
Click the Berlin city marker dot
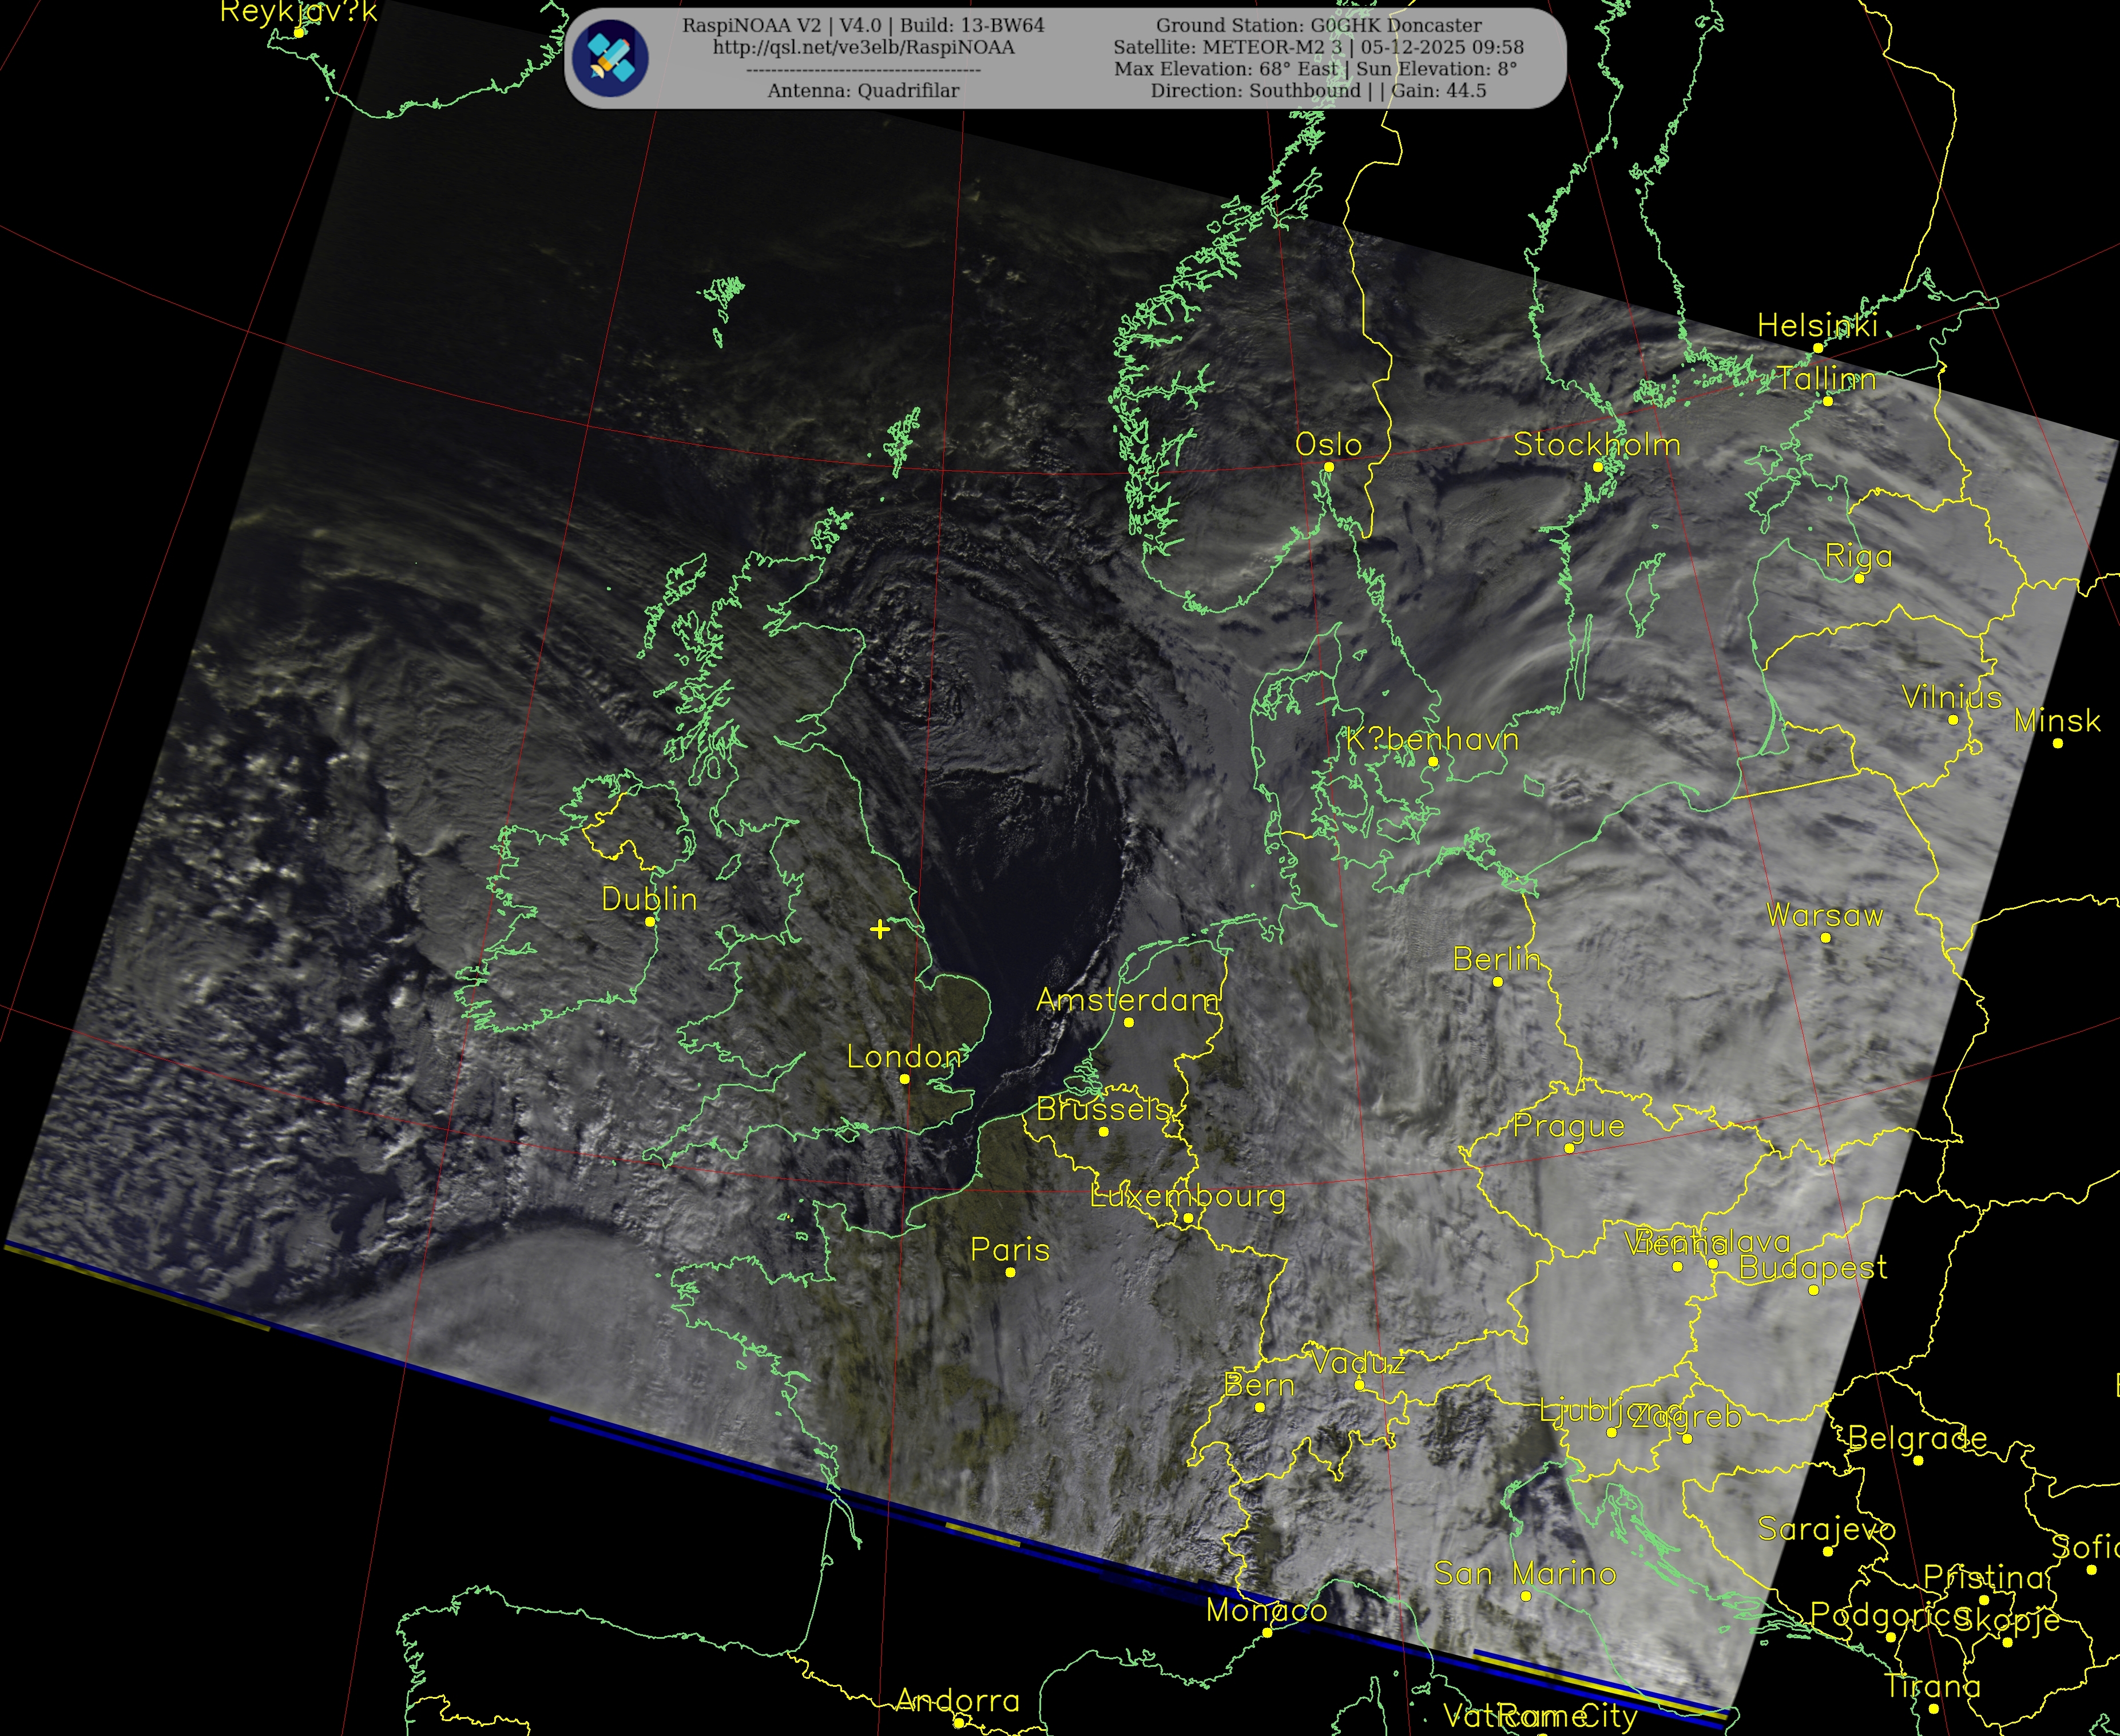coord(1497,982)
